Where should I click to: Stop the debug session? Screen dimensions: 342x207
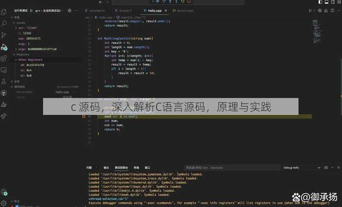pyautogui.click(x=189, y=1)
